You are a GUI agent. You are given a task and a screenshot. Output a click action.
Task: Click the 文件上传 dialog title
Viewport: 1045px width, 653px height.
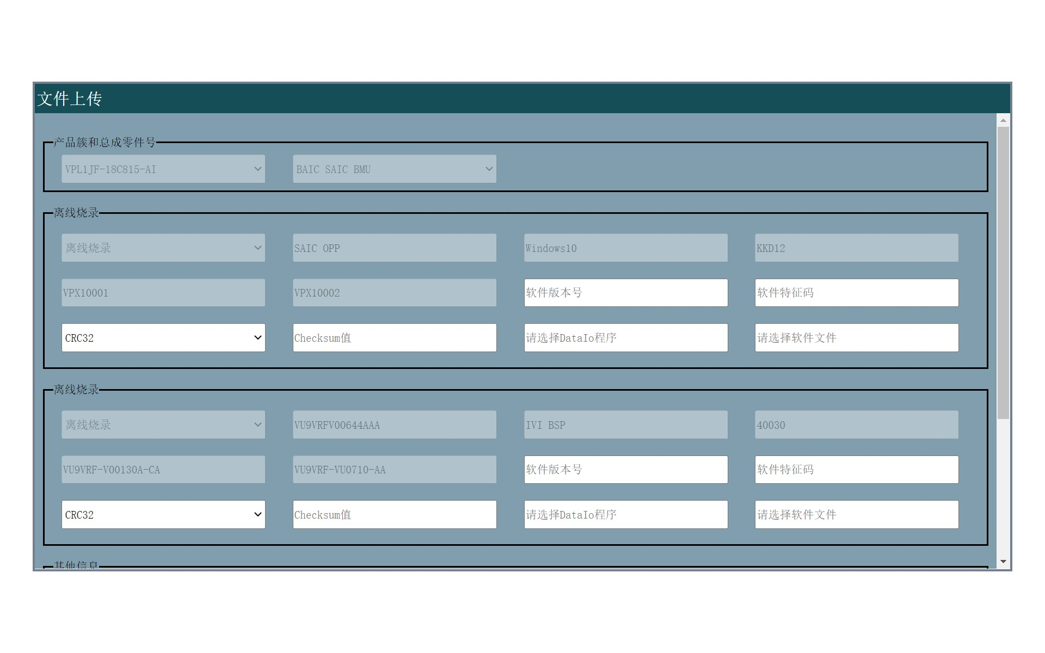click(70, 98)
